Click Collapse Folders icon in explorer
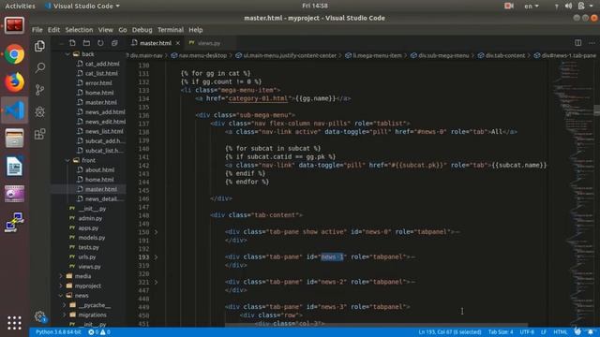Screen dimensions: 600x337 pos(114,43)
